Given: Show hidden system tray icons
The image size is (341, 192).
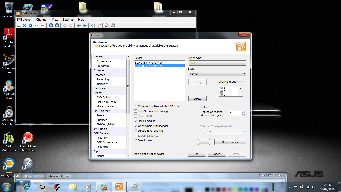Looking at the screenshot, I should [x=289, y=187].
